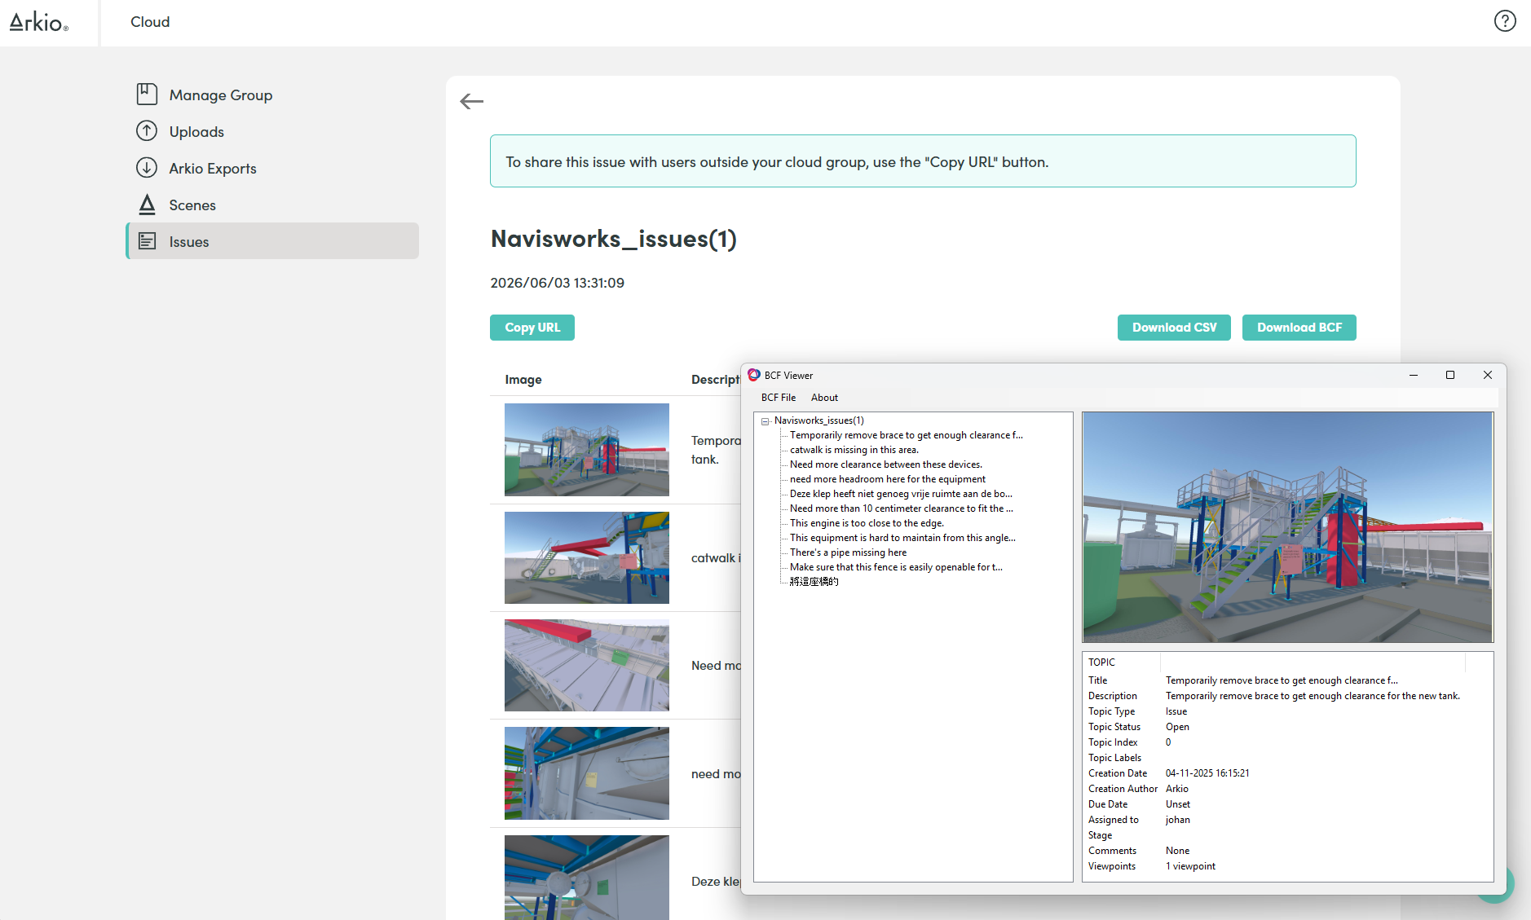The height and width of the screenshot is (920, 1531).
Task: Minimize the BCF Viewer window
Action: pos(1414,375)
